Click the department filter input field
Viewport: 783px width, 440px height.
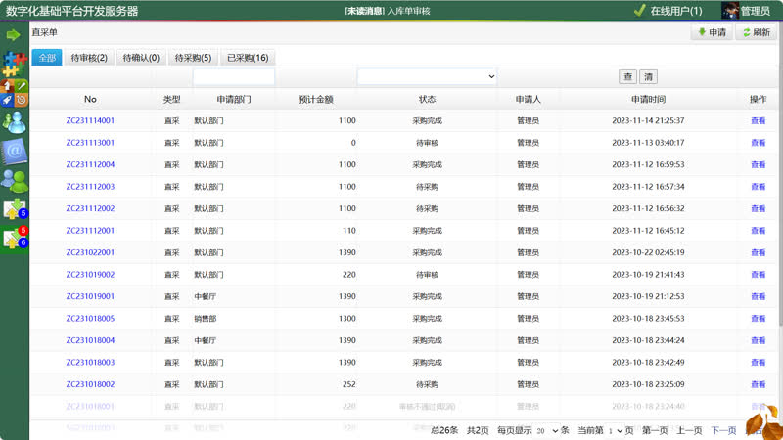(x=234, y=76)
